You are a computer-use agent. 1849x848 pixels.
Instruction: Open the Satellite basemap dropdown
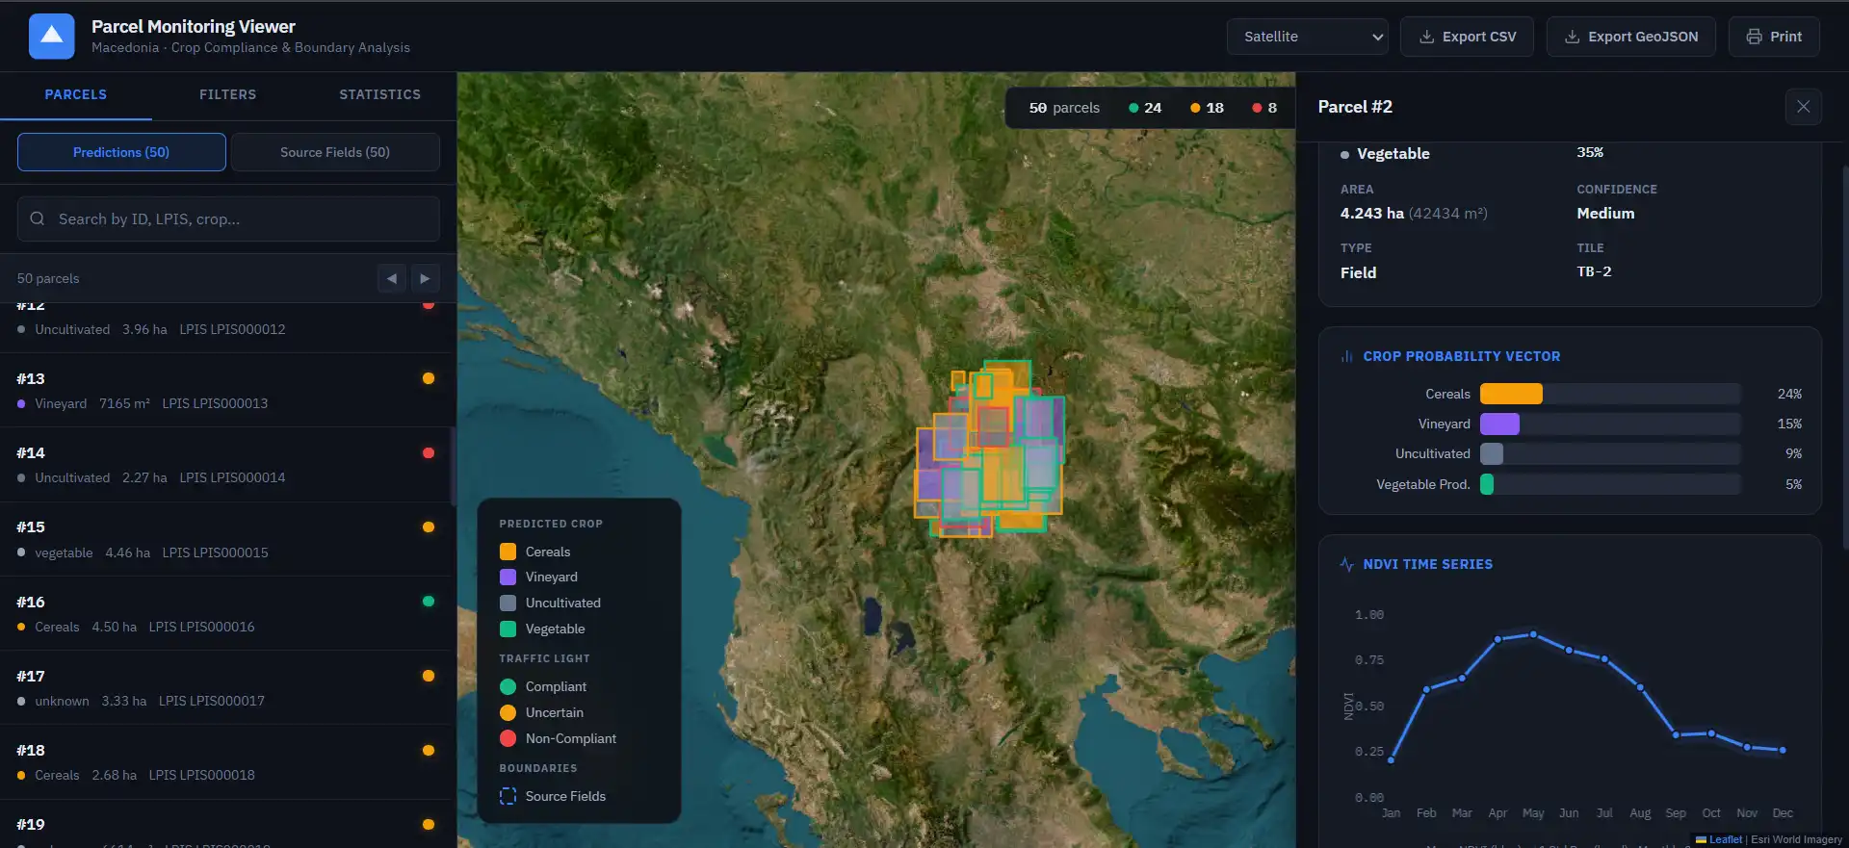click(1307, 37)
